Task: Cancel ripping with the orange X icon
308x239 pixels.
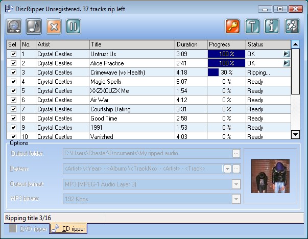Action: 54,26
